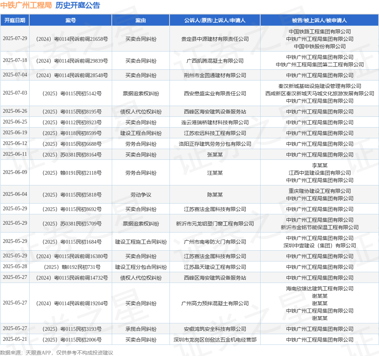Viewport: 379px width, 356px height.
Task: Click plaintiff 汪某某
Action: (215, 173)
